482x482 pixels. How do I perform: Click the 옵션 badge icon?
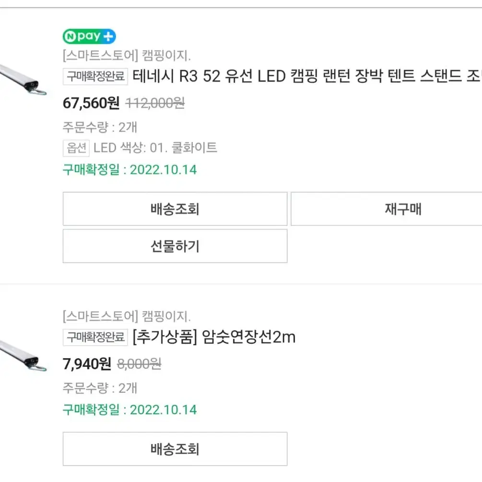(76, 148)
